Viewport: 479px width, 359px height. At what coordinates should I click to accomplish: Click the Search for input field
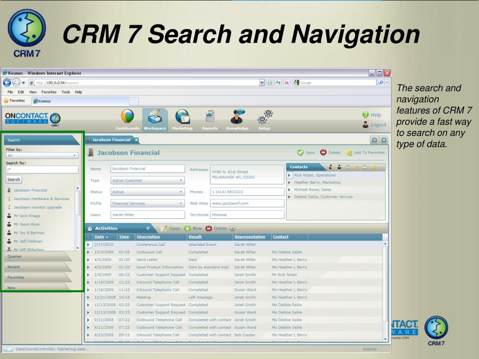coord(42,169)
